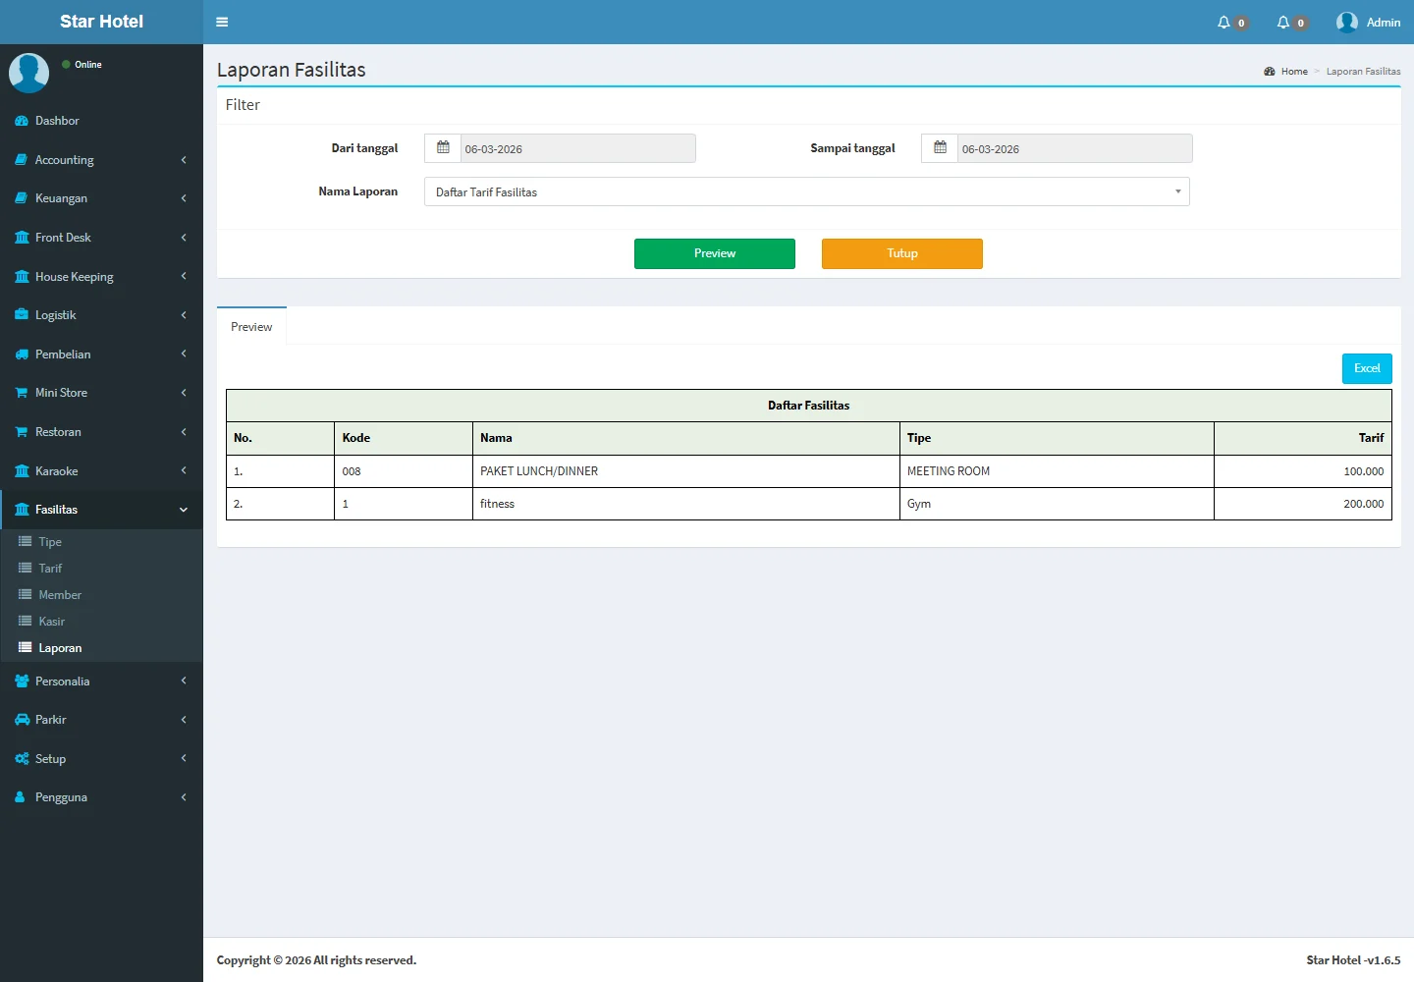Select the Kasir submenu item
The width and height of the screenshot is (1414, 982).
click(51, 622)
